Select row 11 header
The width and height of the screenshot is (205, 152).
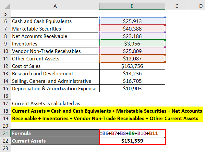point(6,58)
